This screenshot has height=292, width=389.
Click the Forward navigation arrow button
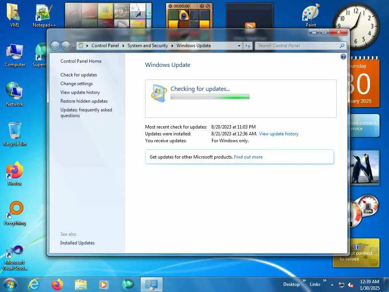pos(66,46)
